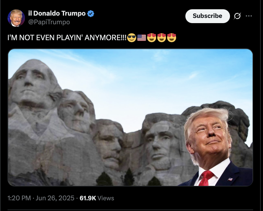Click the 1:20 PM timestamp
This screenshot has height=211, width=263.
pos(19,198)
